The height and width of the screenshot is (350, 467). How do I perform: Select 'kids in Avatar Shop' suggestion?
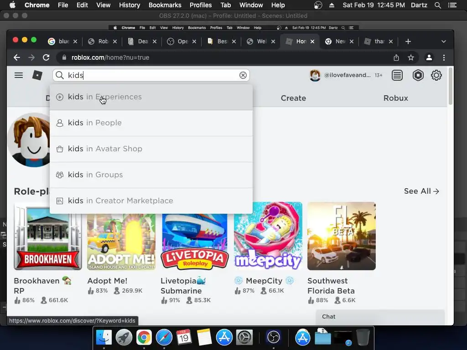151,149
